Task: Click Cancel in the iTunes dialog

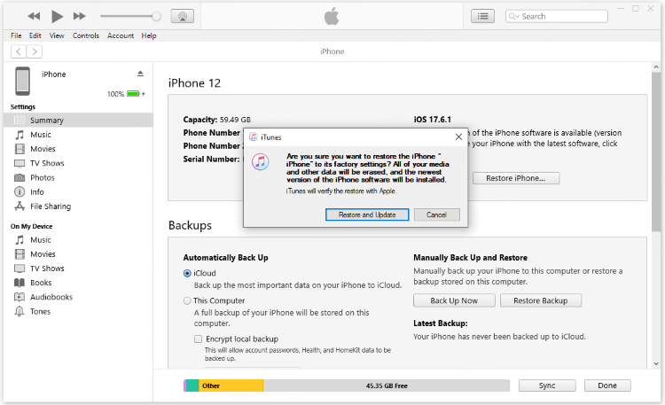Action: click(x=436, y=214)
